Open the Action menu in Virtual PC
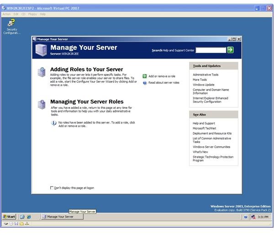Image resolution: width=274 pixels, height=235 pixels. pyautogui.click(x=6, y=14)
